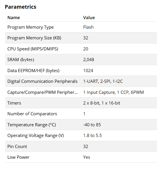Click Program Memory Size (KB) label
This screenshot has width=163, height=170.
pyautogui.click(x=34, y=38)
